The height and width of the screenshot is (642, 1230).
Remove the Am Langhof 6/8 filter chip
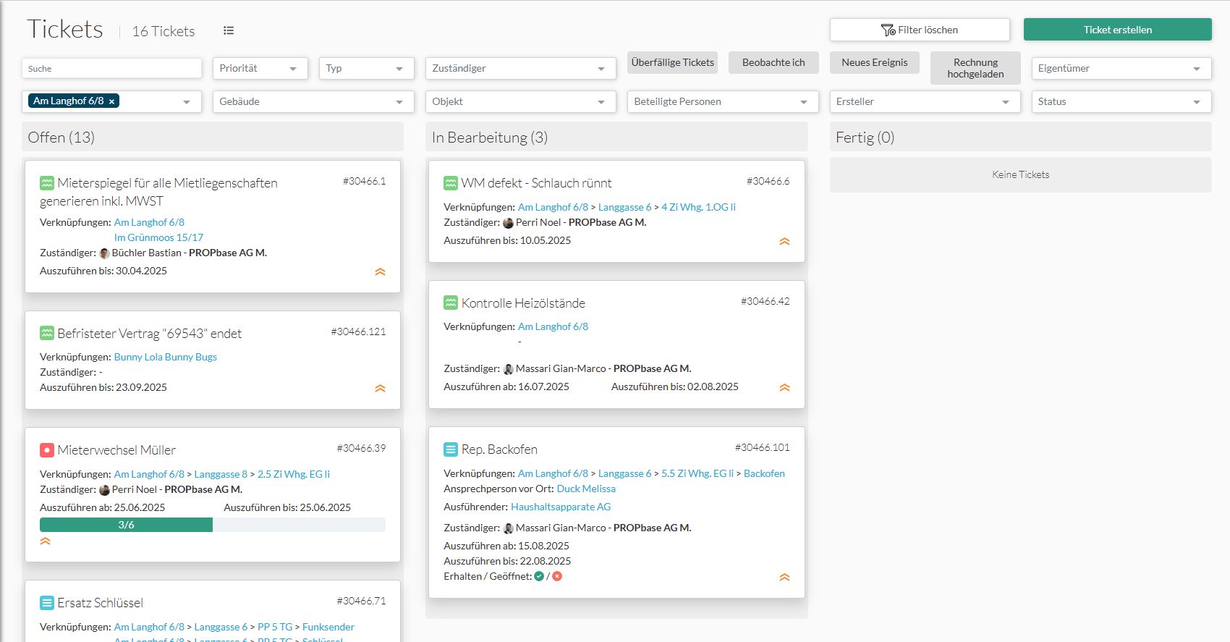(111, 101)
